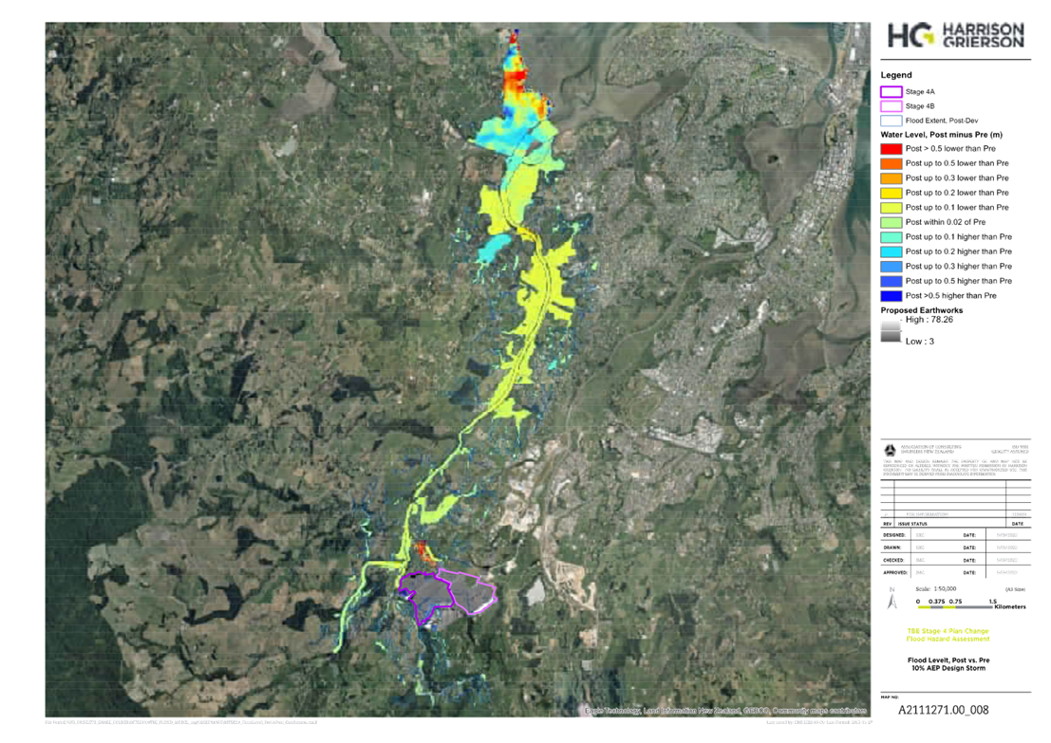Click the purple-outlined site area on map
The height and width of the screenshot is (743, 1051).
click(x=446, y=593)
